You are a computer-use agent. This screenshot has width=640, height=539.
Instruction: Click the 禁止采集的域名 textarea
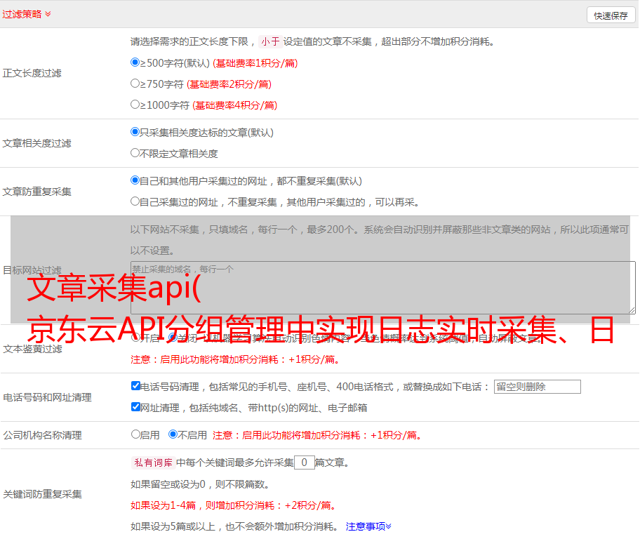(382, 288)
